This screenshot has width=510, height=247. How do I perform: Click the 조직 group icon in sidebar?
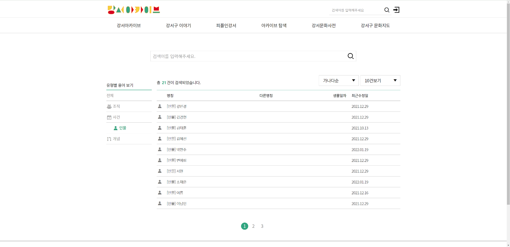coord(109,107)
